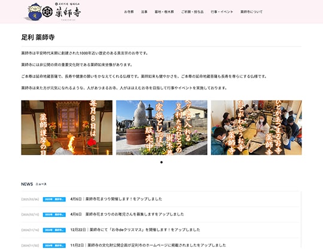This screenshot has height=251, width=323.
Task: Open the 法事 menu item
Action: click(144, 12)
